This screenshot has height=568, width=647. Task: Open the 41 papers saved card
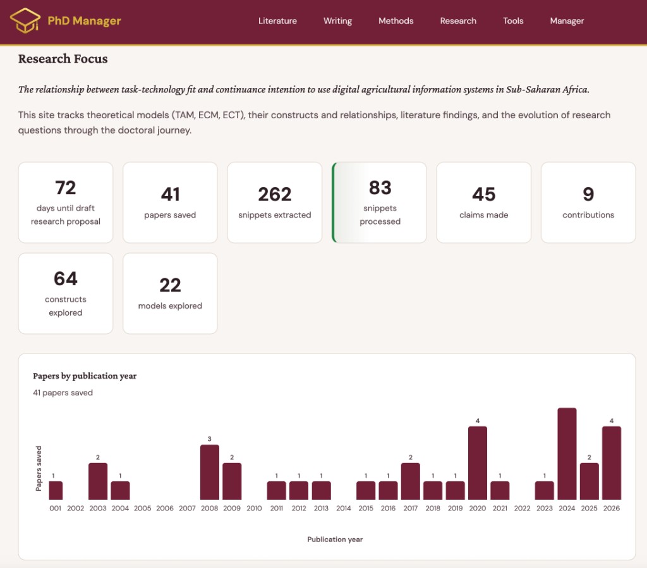[170, 202]
